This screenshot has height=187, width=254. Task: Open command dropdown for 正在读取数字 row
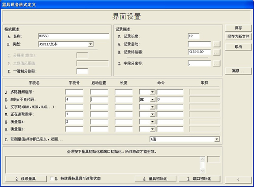152,114
